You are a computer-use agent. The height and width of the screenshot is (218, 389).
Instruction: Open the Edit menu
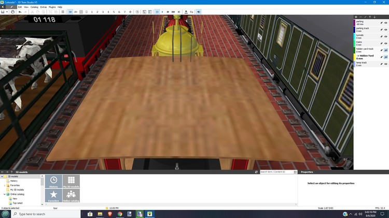tap(20, 7)
